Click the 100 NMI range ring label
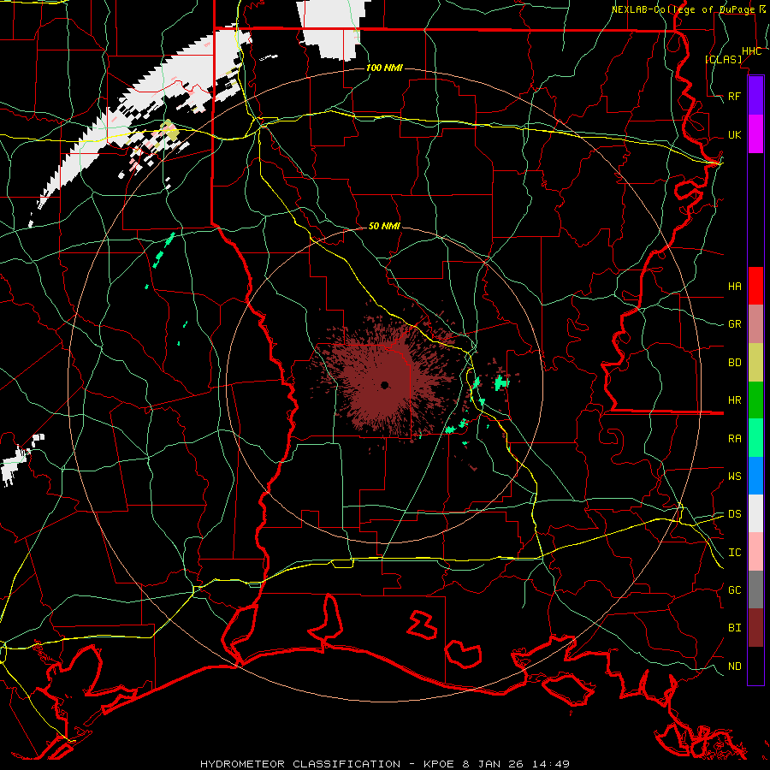This screenshot has height=770, width=770. click(384, 68)
